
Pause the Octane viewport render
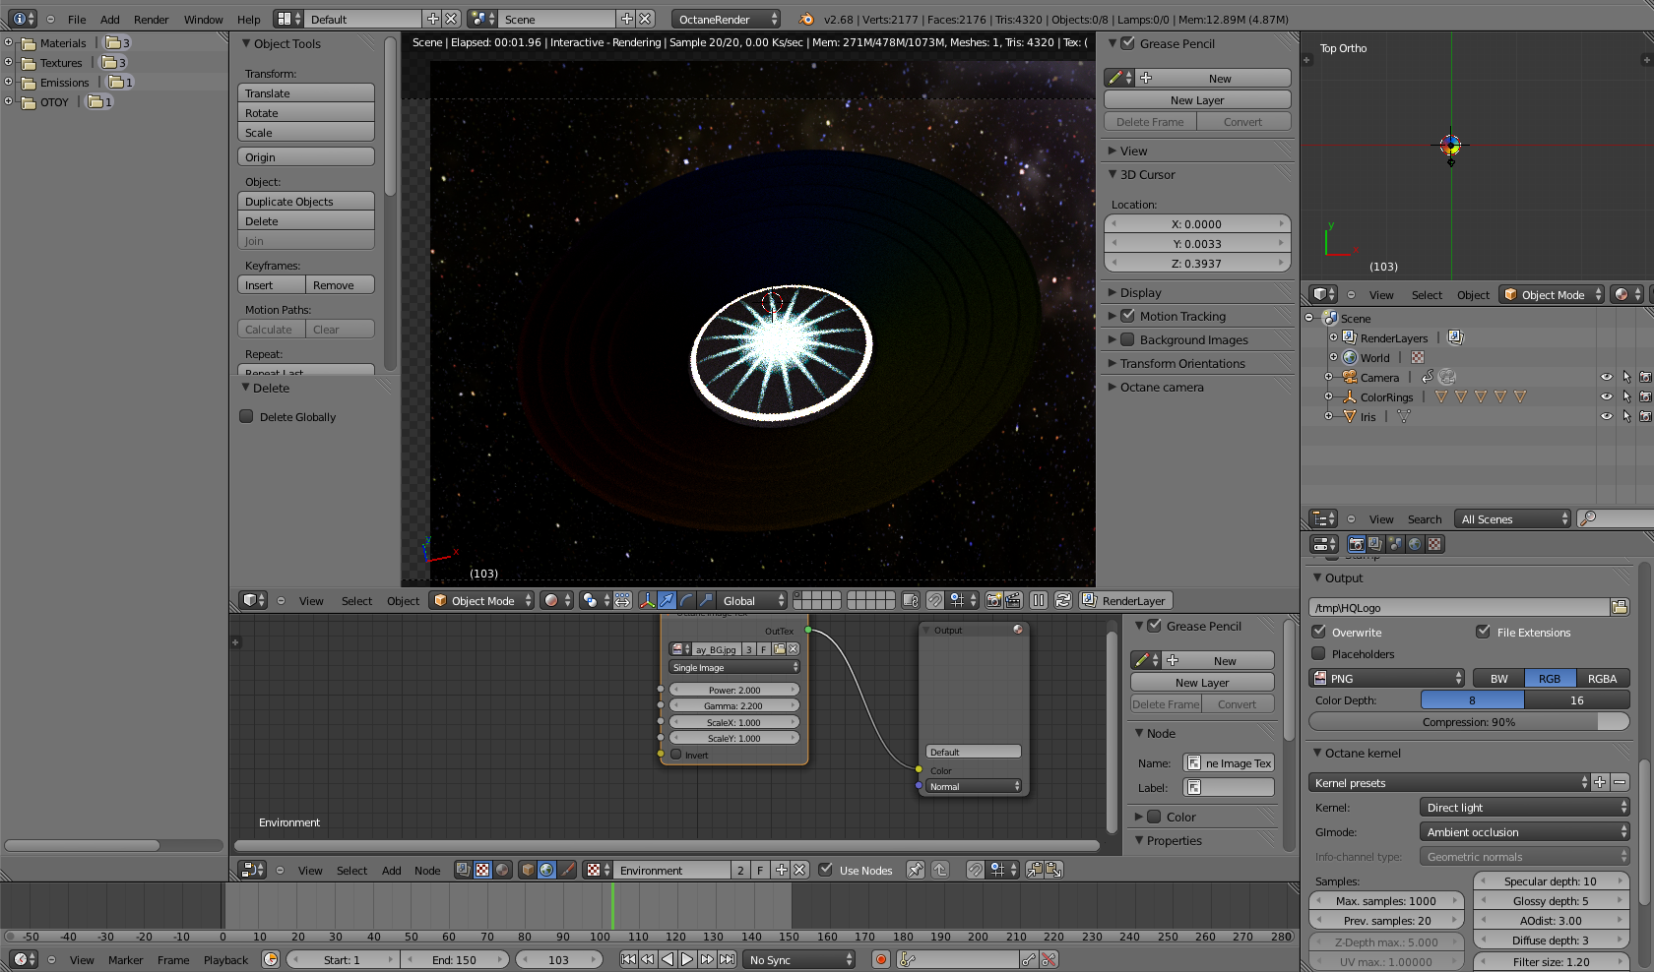(1039, 600)
